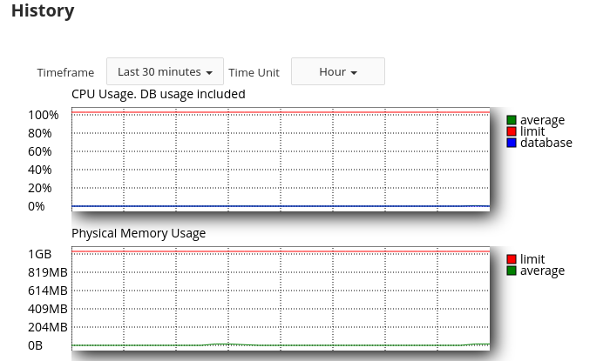Click the green average swatch in CPU legend

pyautogui.click(x=512, y=120)
